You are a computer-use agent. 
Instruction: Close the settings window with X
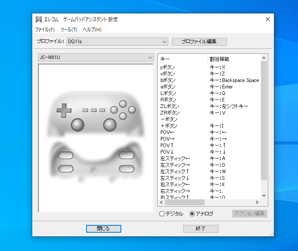point(268,19)
